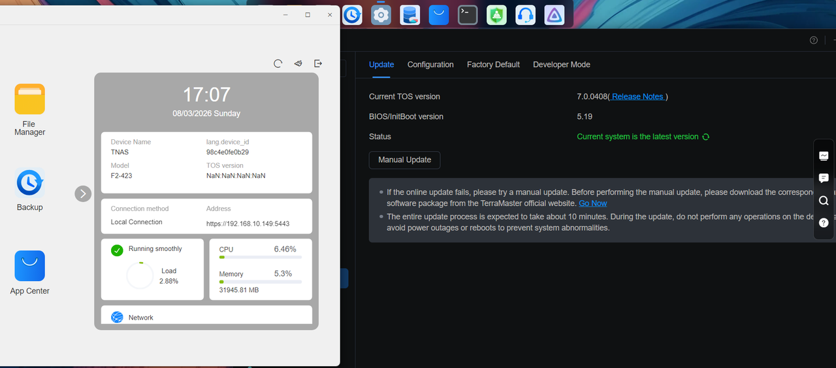Click the circular Load gauge
836x368 pixels.
pos(140,276)
